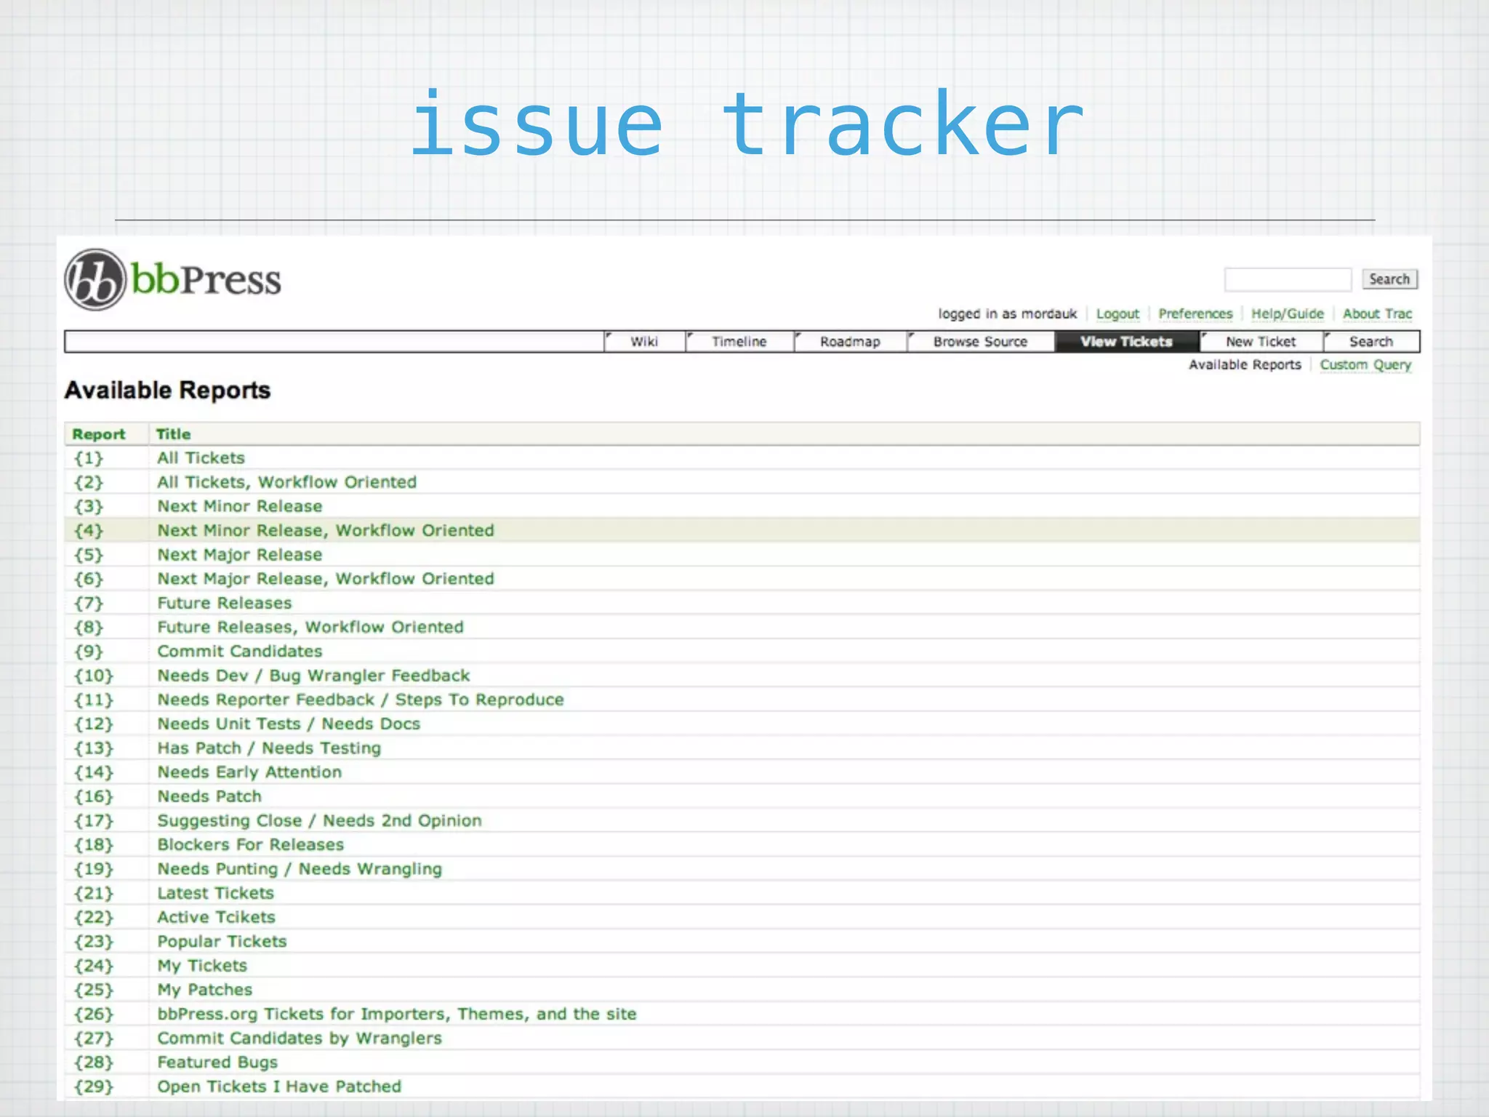Open Needs Dev / Bug Wrangler Feedback report

(x=313, y=676)
